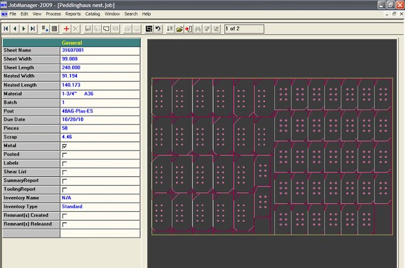Viewport: 405px width, 268px height.
Task: Open the Process menu
Action: coord(53,13)
